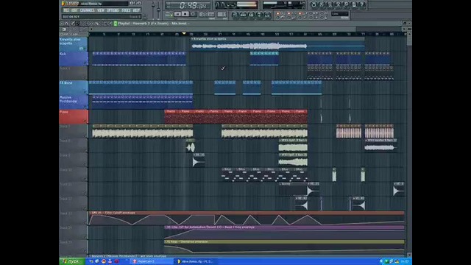Mute Track 3 in the playlist
Image resolution: width=471 pixels, height=265 pixels.
85,77
